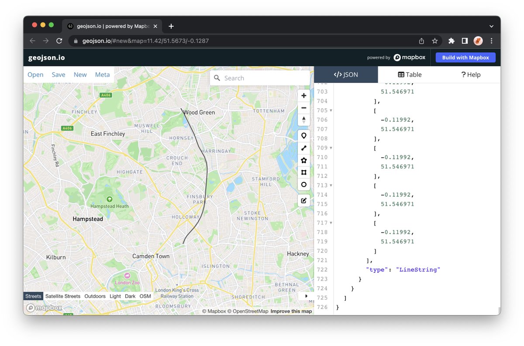This screenshot has width=524, height=346.
Task: Click the "LineString" value in JSON
Action: click(x=418, y=270)
